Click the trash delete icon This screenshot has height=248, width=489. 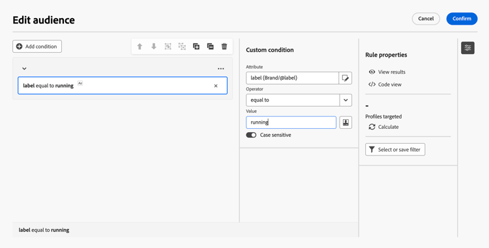[224, 46]
